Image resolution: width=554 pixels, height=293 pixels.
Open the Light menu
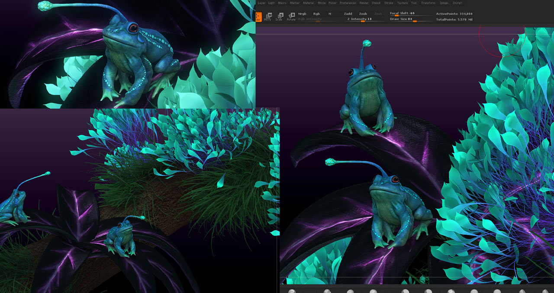271,3
